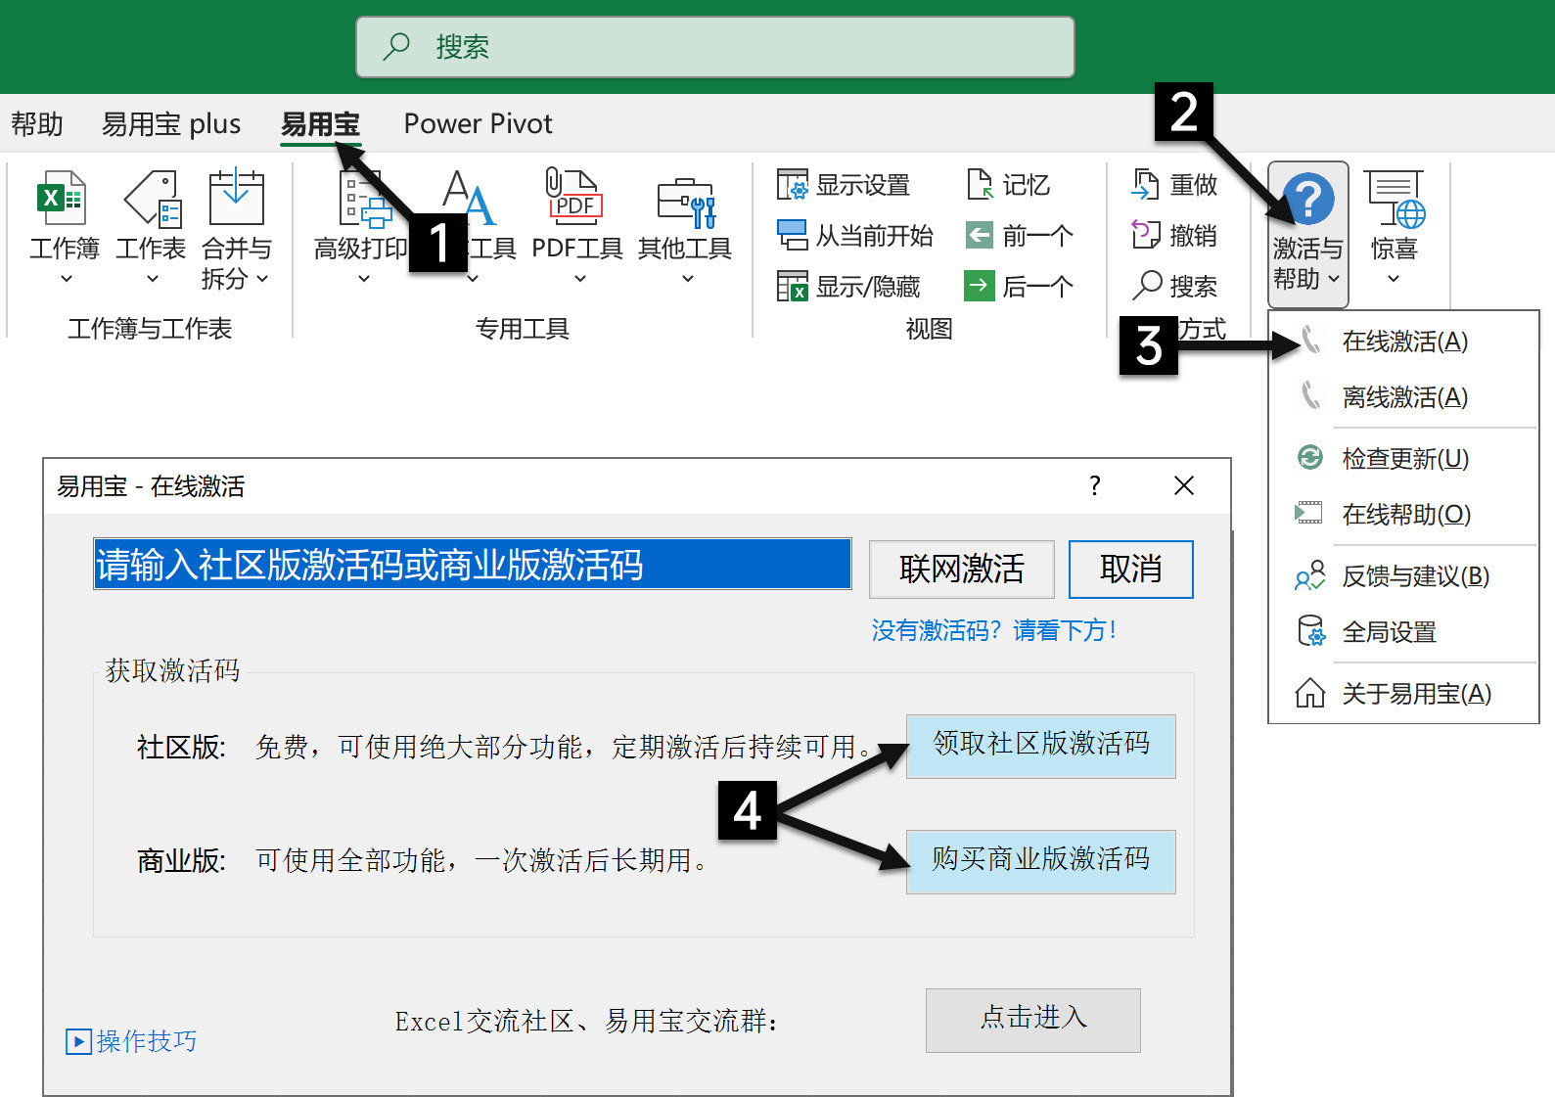Click the 视图 group label

[929, 329]
